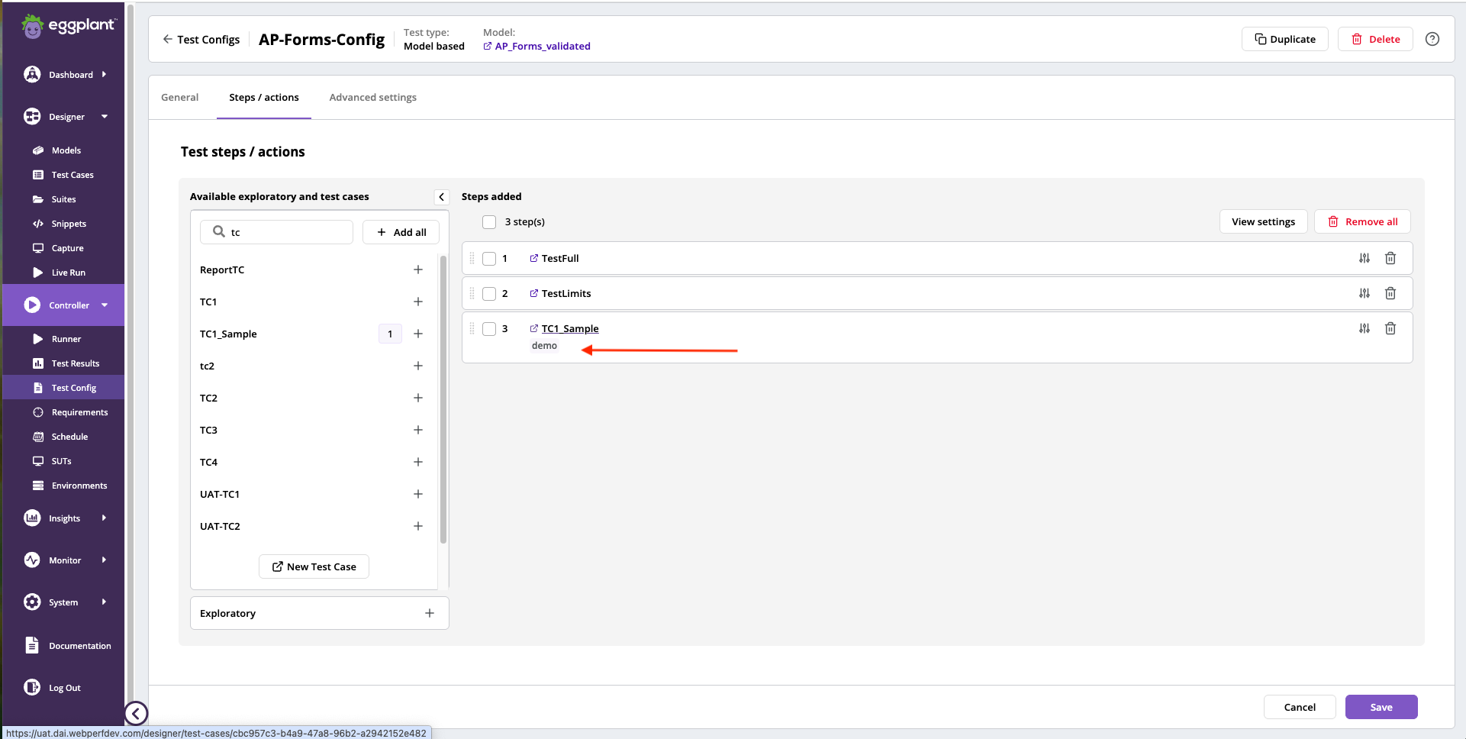Open step settings sliders icon for TestFull
1466x739 pixels.
1365,258
